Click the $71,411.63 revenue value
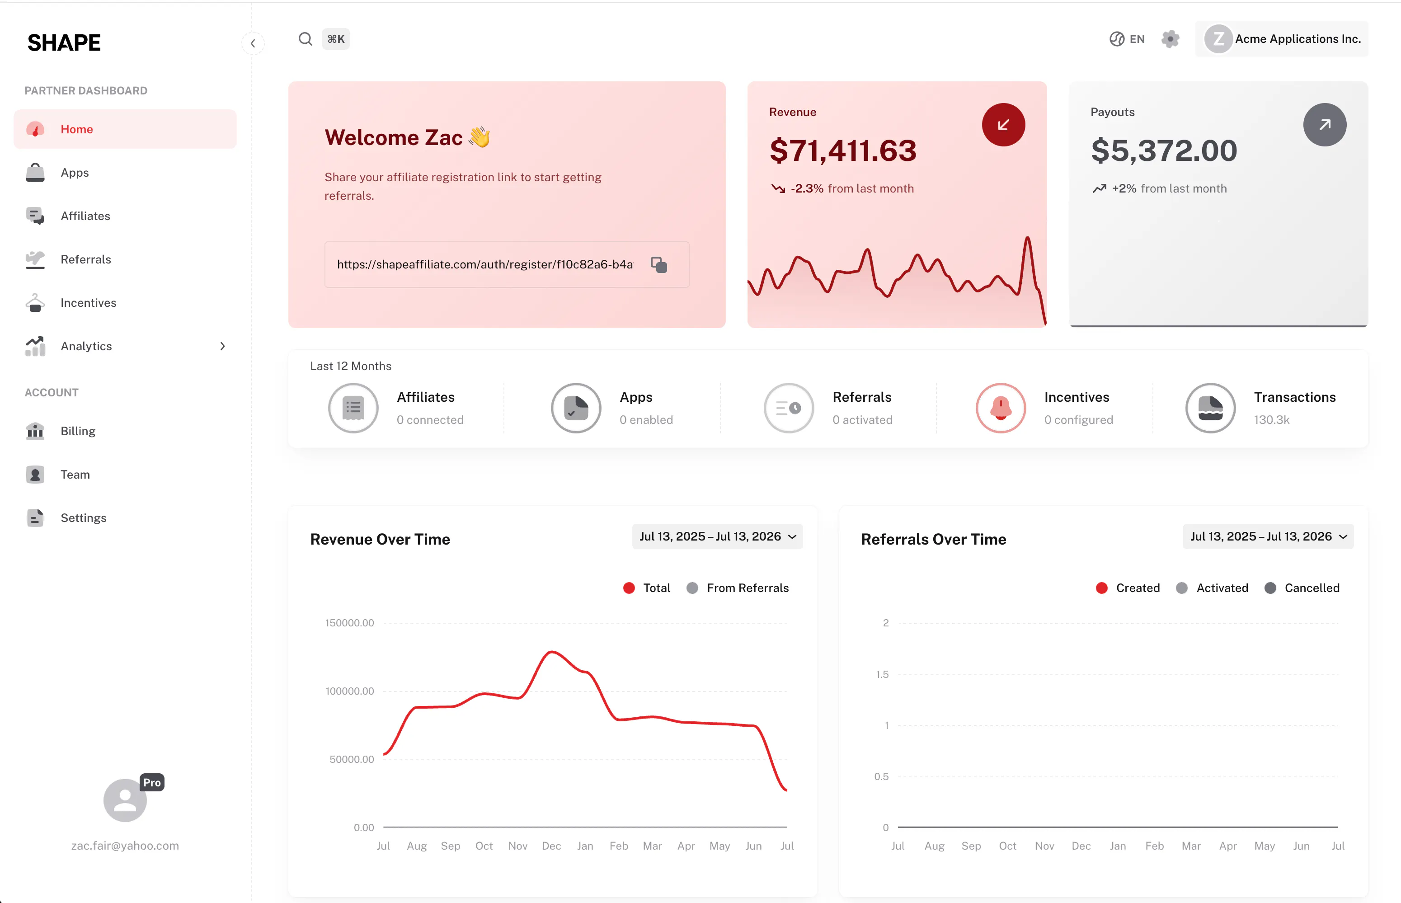The width and height of the screenshot is (1401, 903). click(842, 150)
